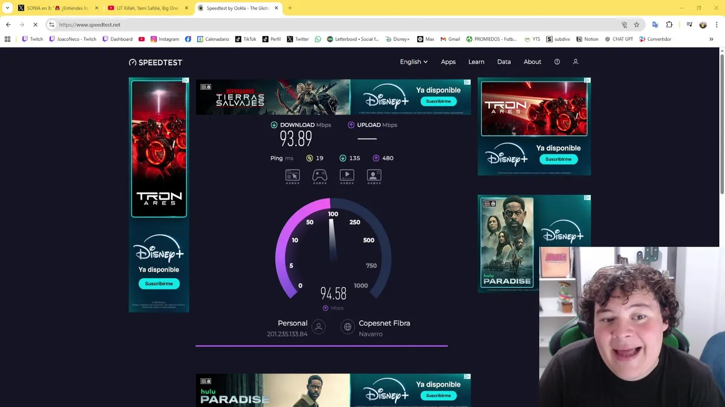Click the online gaming rating gamepad icon

319,176
